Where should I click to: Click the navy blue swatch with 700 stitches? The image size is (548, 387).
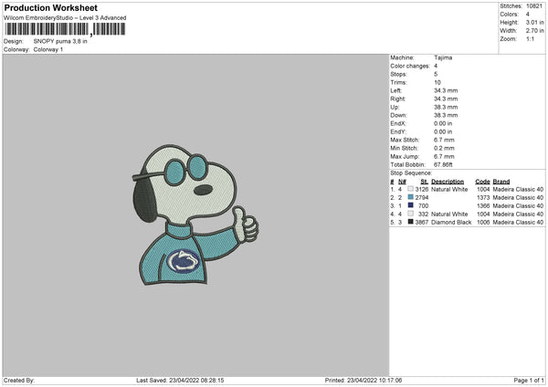click(x=410, y=205)
